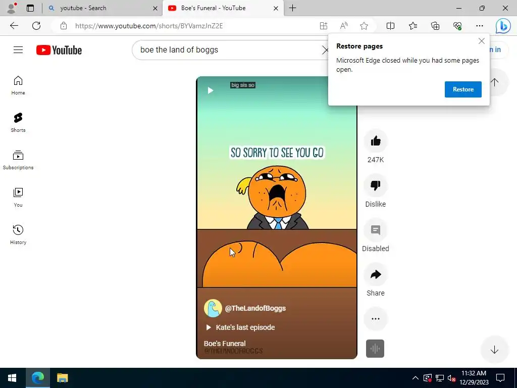
Task: Open Edge Settings and more menu
Action: (x=480, y=26)
